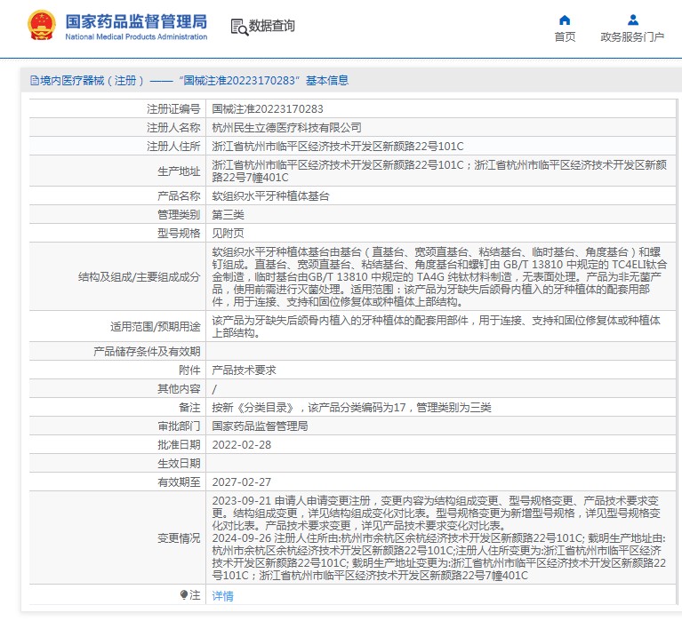Screen dimensions: 682x621
Task: Click the 注册人住所 address value
Action: [x=338, y=146]
